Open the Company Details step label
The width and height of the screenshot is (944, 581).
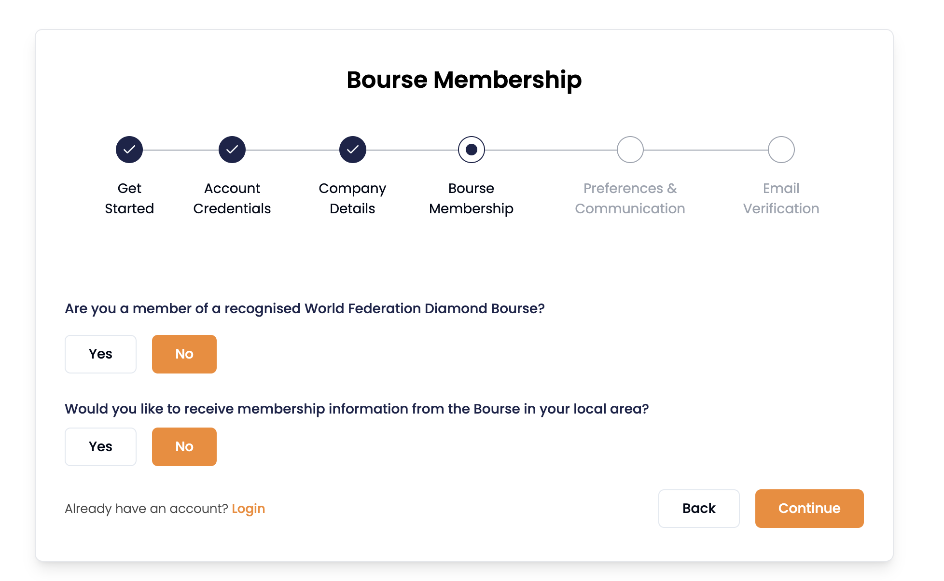point(353,198)
